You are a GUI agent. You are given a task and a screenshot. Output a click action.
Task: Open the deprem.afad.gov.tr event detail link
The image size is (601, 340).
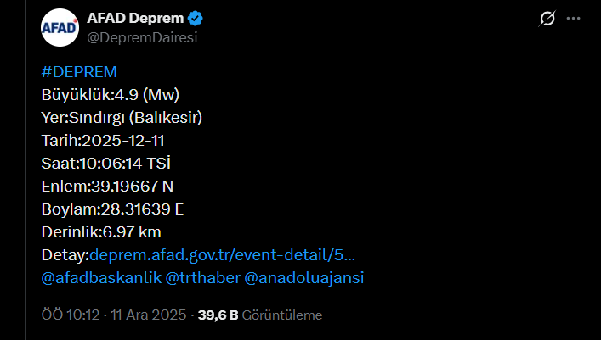tap(222, 254)
